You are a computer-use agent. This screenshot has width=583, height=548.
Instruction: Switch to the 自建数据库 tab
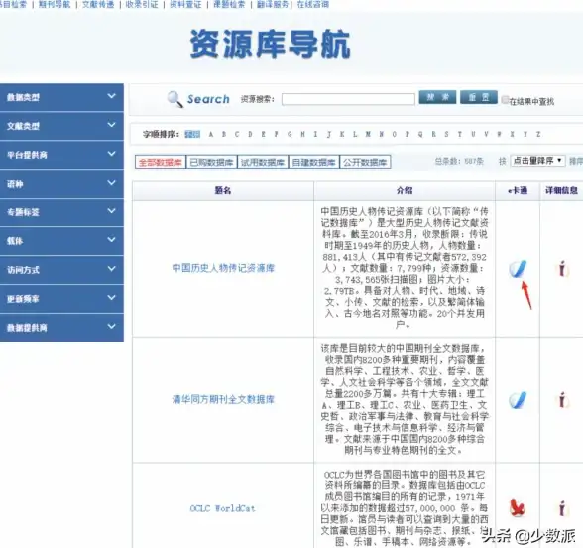[x=313, y=162]
